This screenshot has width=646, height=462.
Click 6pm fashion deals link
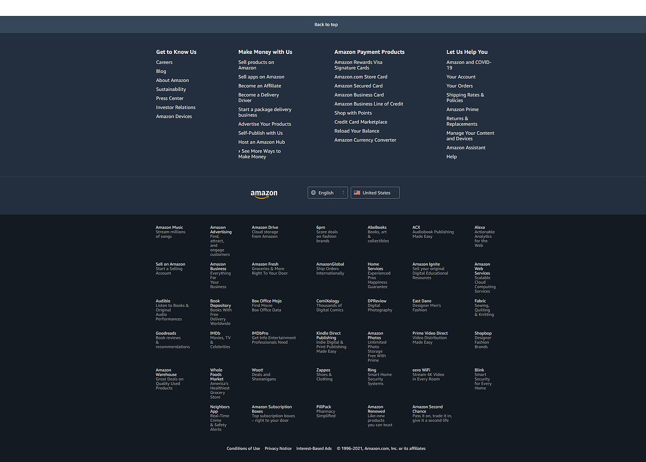[327, 234]
